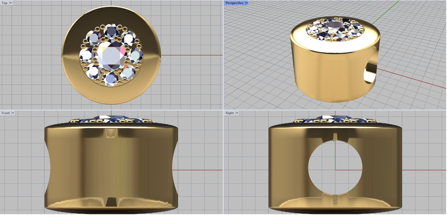Expand the Front viewport menu arrow
Image resolution: width=447 pixels, height=215 pixels.
pos(13,113)
